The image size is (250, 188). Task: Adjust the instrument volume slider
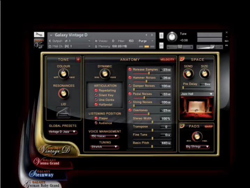tap(209, 47)
